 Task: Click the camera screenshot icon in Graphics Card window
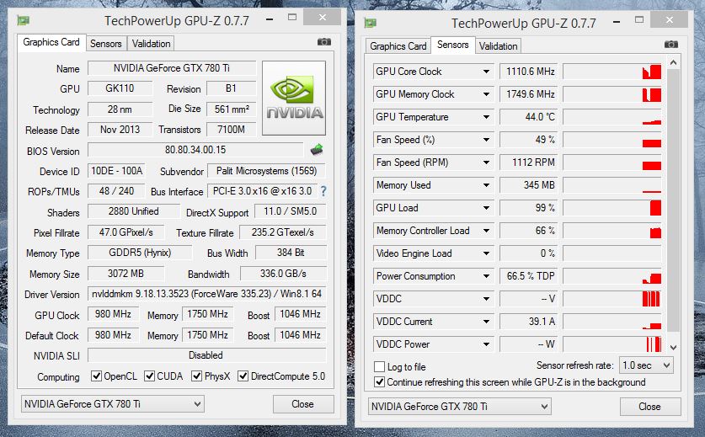pos(323,42)
